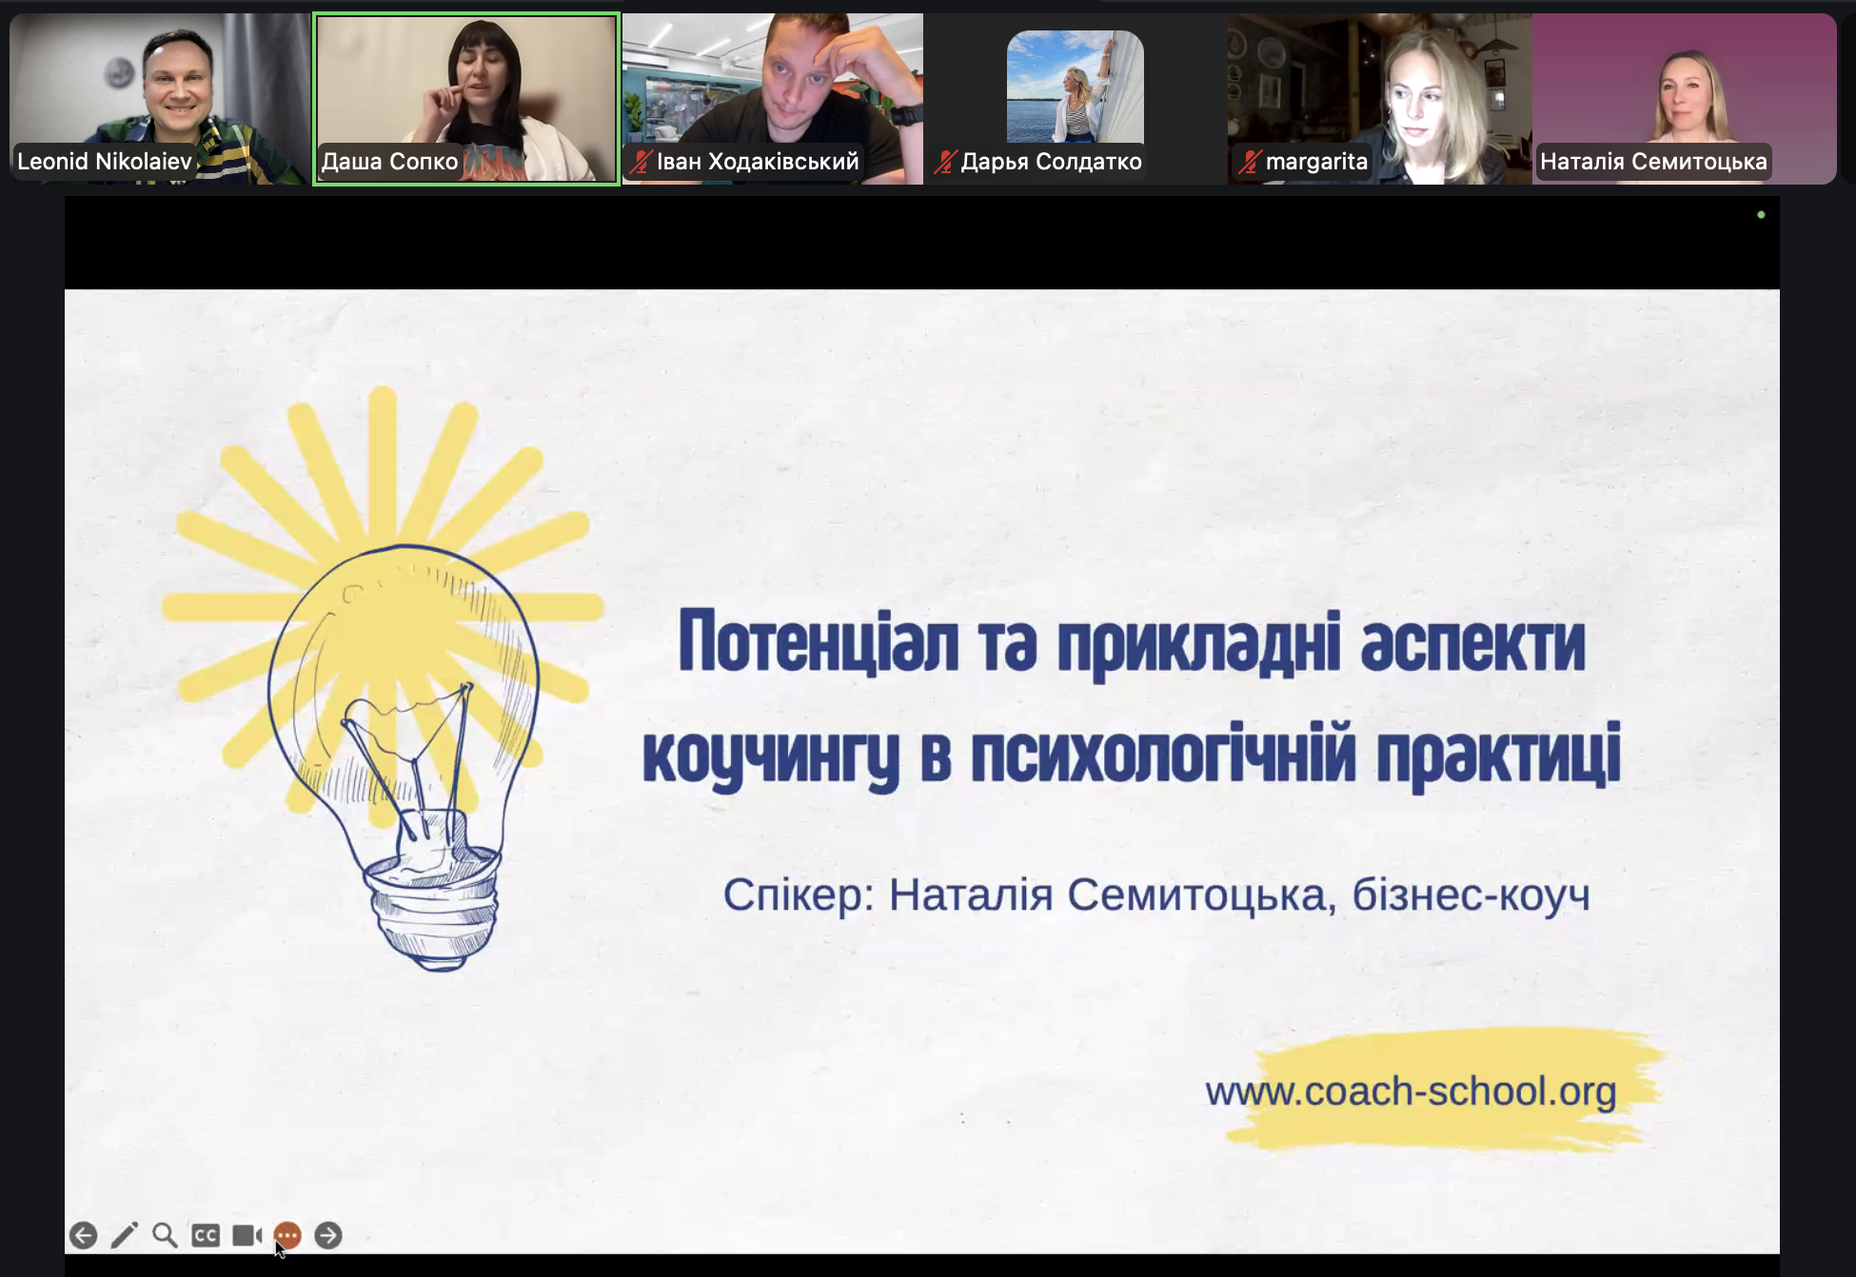
Task: Click the green status dot in the shared screen's top-right corner
Action: 1761,215
